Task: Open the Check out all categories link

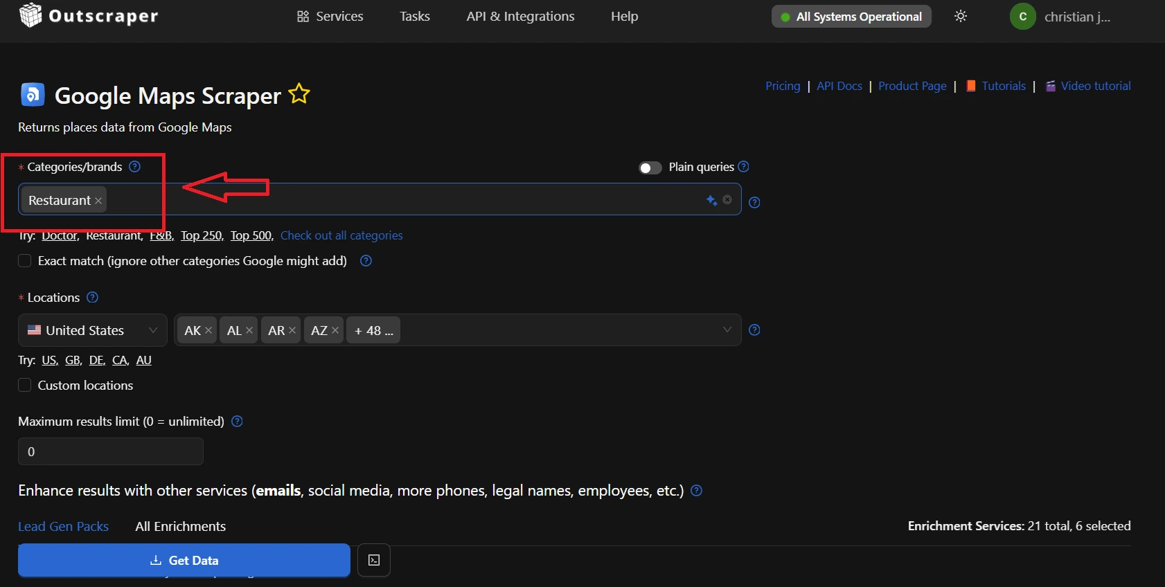Action: (x=341, y=235)
